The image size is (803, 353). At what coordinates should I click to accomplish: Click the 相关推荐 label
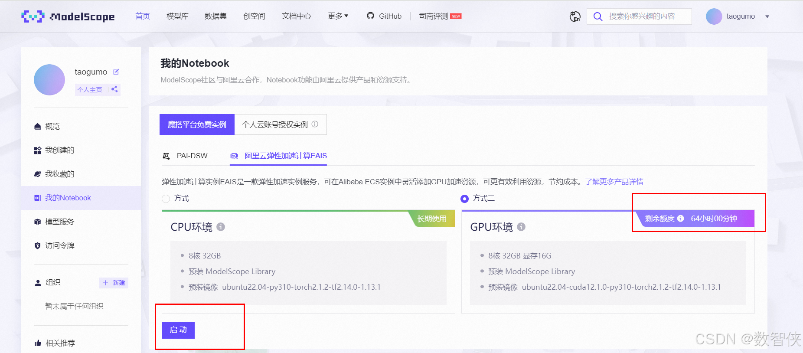60,343
